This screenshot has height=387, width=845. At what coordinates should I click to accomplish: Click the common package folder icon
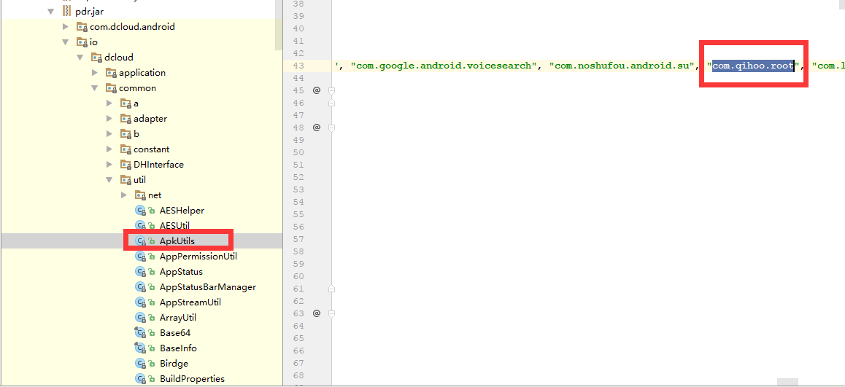click(x=111, y=87)
